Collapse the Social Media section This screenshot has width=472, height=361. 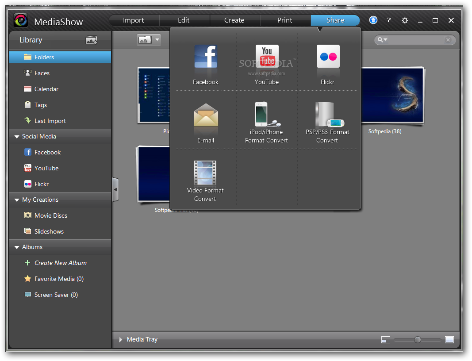[17, 137]
